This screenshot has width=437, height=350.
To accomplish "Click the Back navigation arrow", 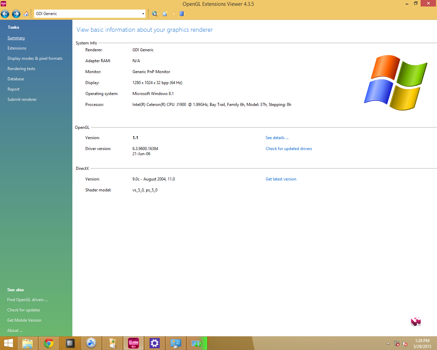I will [x=5, y=14].
